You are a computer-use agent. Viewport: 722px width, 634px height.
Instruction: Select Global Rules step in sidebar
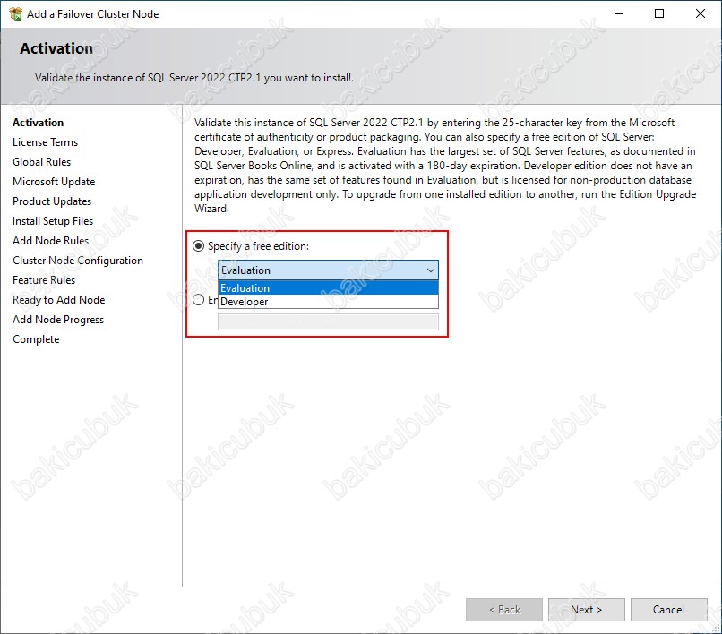(41, 162)
